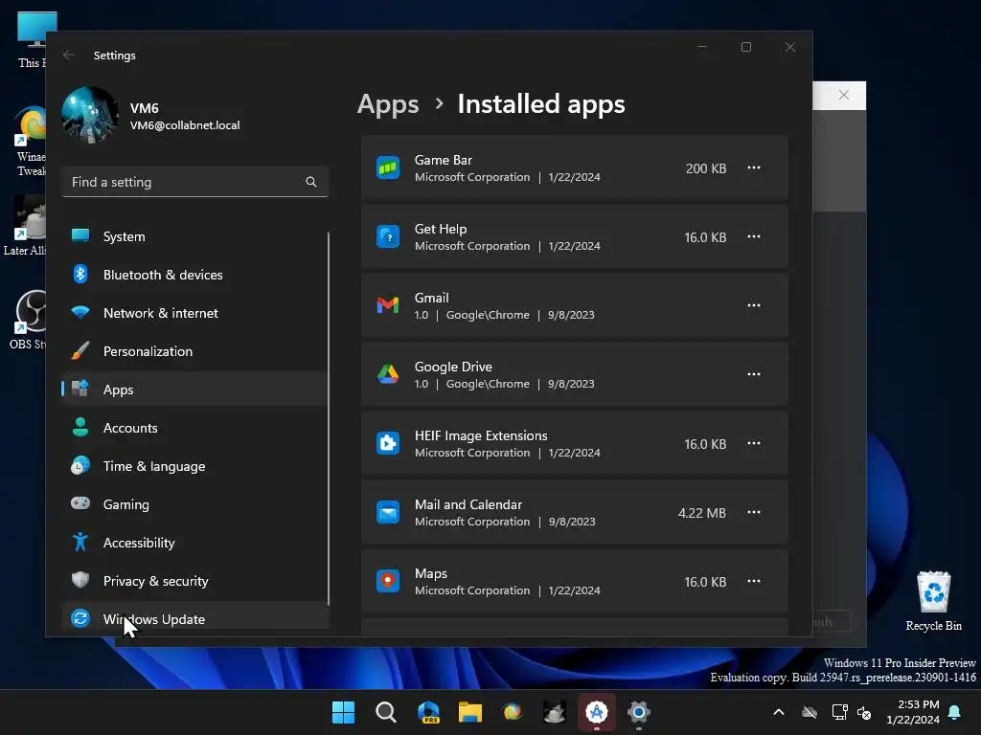The width and height of the screenshot is (981, 735).
Task: Select the Recycle Bin desktop icon
Action: (x=933, y=601)
